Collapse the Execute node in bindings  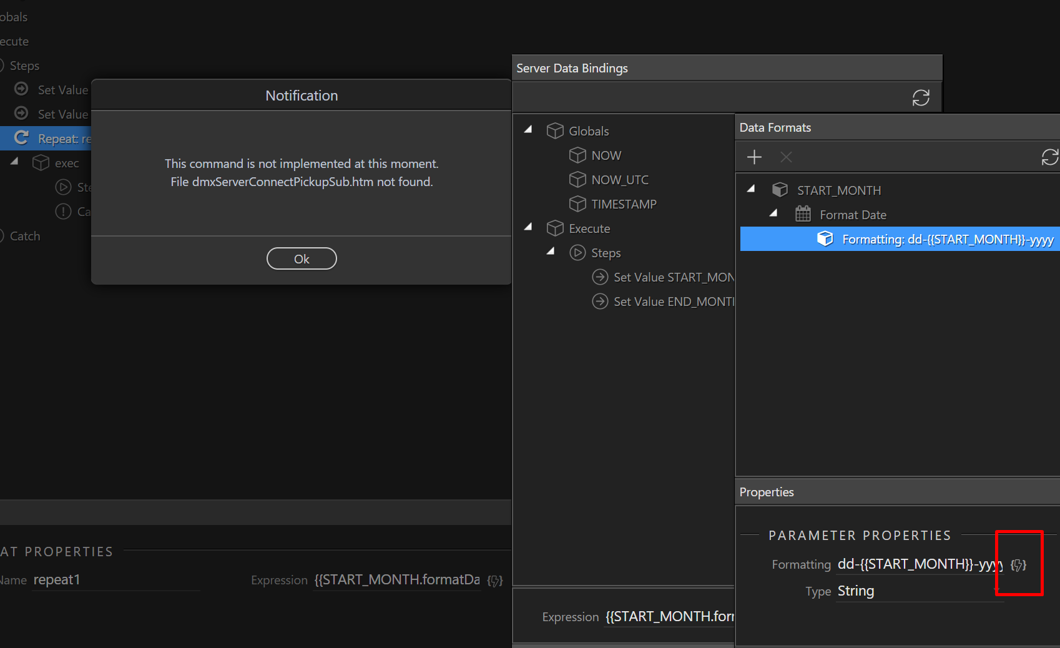pos(528,227)
